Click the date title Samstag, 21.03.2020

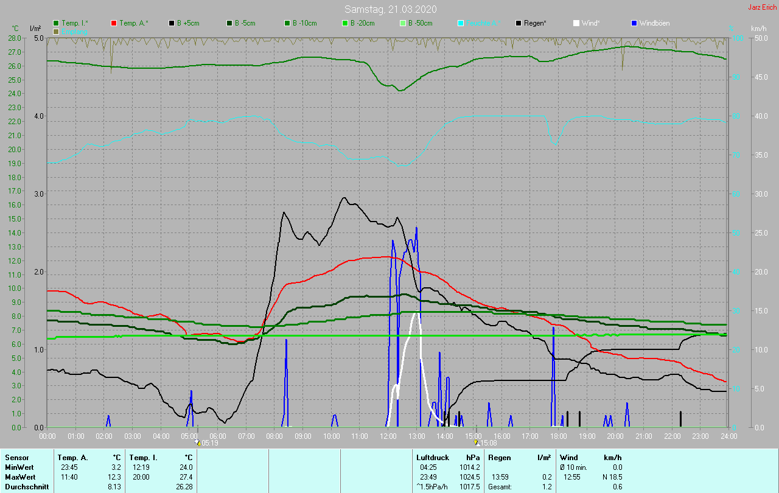coord(390,9)
